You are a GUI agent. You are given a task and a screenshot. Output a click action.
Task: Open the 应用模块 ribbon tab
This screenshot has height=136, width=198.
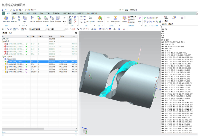click(56, 13)
